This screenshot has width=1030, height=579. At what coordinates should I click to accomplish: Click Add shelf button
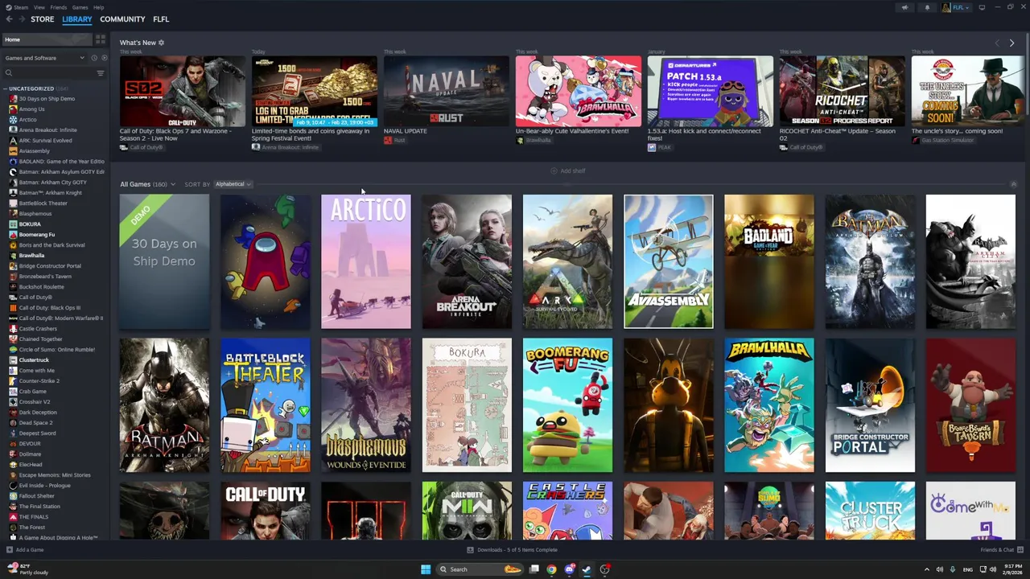[x=568, y=170]
